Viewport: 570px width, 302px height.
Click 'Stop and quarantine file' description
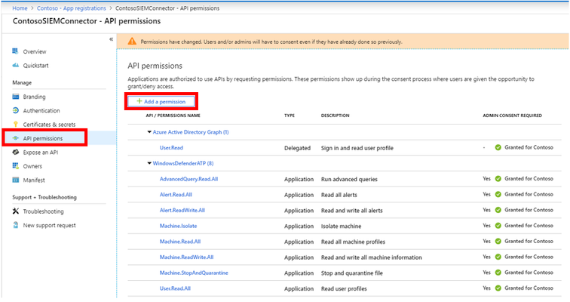point(351,273)
